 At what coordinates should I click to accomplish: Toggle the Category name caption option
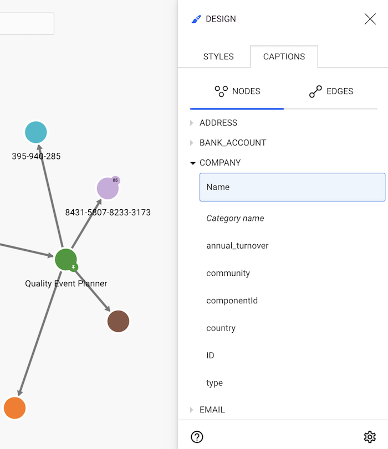pyautogui.click(x=235, y=218)
